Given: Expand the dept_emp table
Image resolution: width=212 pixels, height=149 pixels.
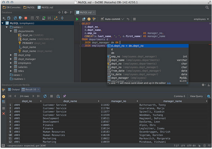Looking at the screenshot, I should (11, 55).
